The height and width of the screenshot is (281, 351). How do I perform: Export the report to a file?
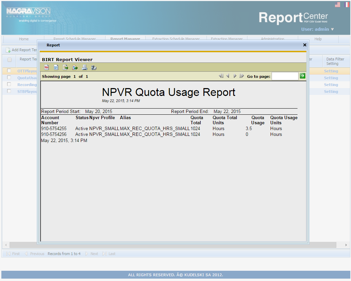click(75, 67)
